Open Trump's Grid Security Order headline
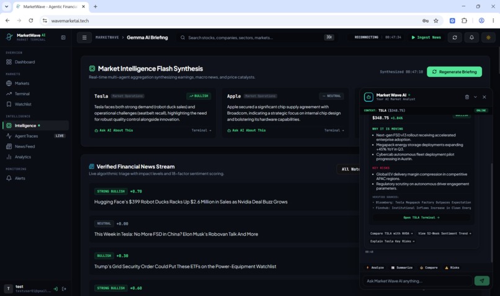This screenshot has width=500, height=296. click(x=185, y=266)
